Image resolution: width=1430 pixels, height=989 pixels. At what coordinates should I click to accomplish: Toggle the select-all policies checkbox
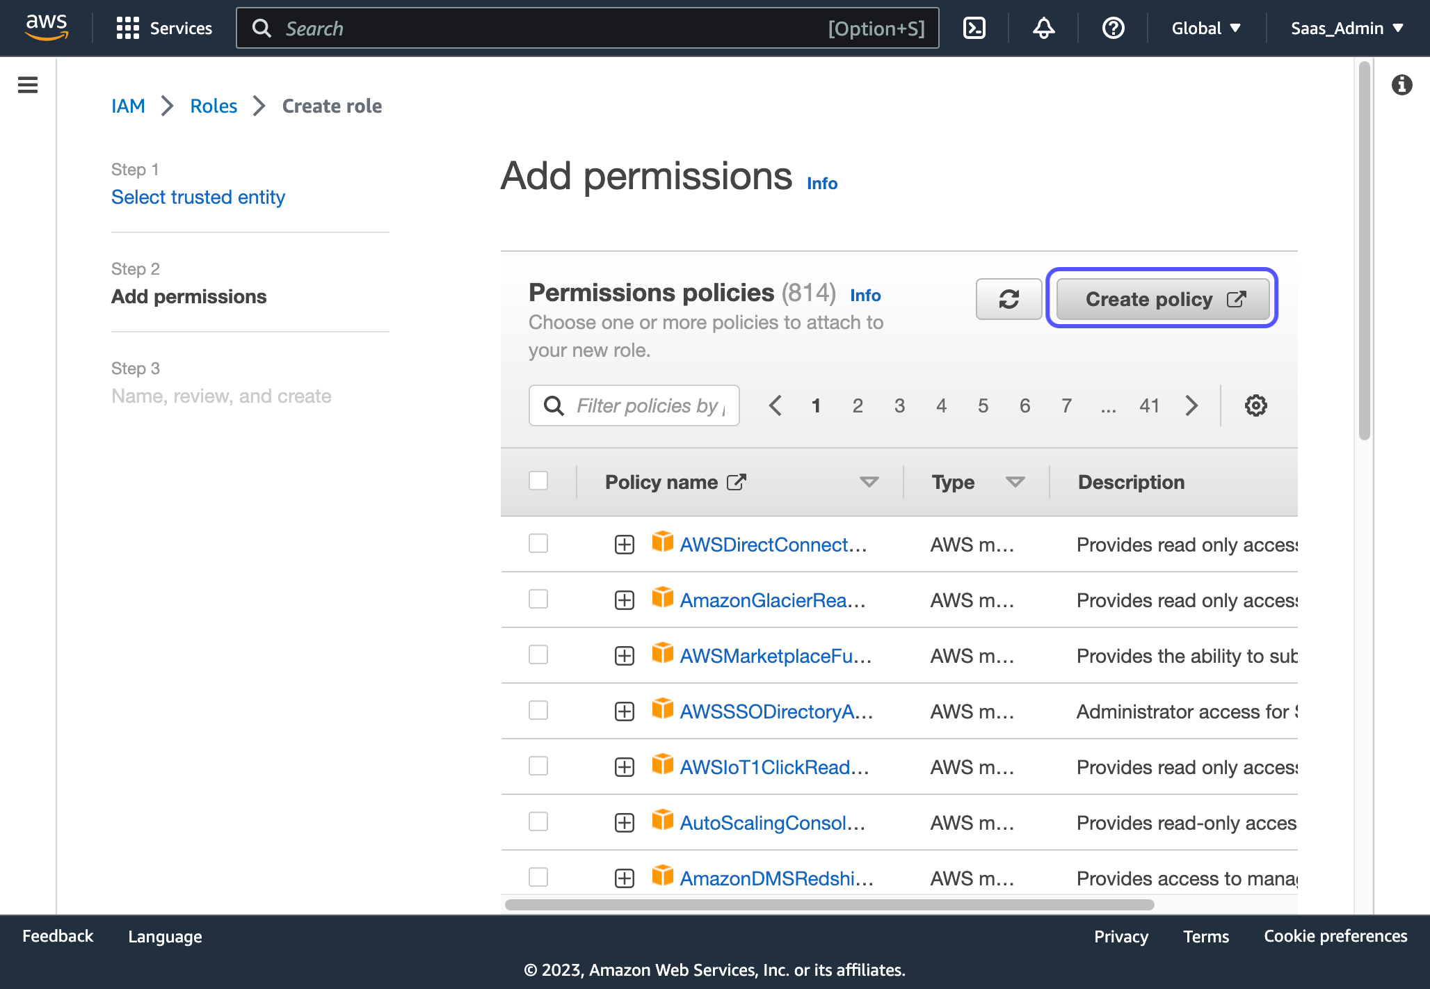click(x=538, y=481)
